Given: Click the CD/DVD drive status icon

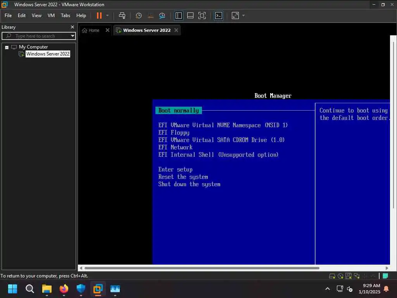Looking at the screenshot, I should [x=340, y=276].
